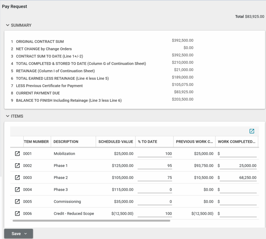Edit Work Completed amount for Phase 1
This screenshot has height=239, width=266.
(x=238, y=166)
